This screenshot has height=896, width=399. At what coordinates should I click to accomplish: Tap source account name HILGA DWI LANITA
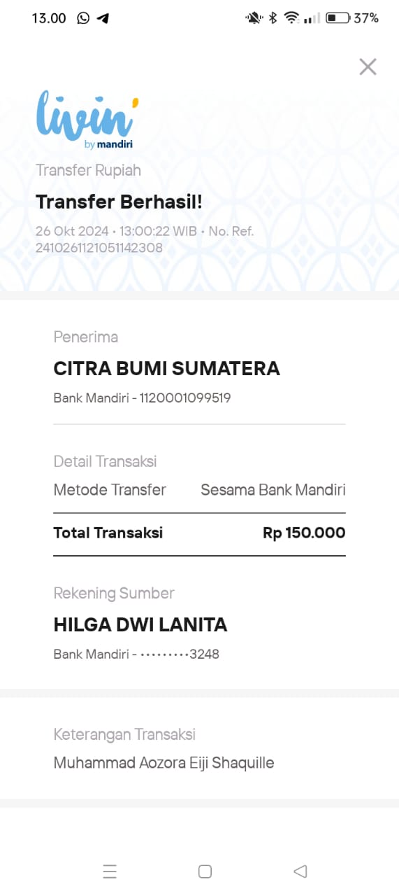click(140, 625)
